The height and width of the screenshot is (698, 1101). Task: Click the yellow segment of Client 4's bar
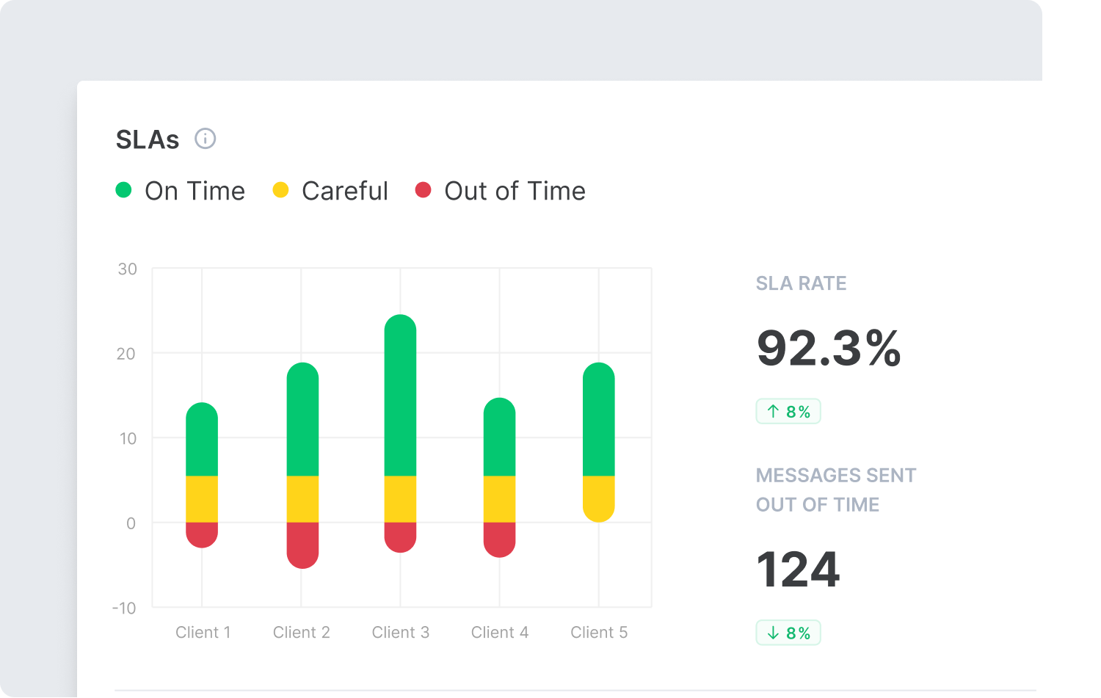[500, 499]
